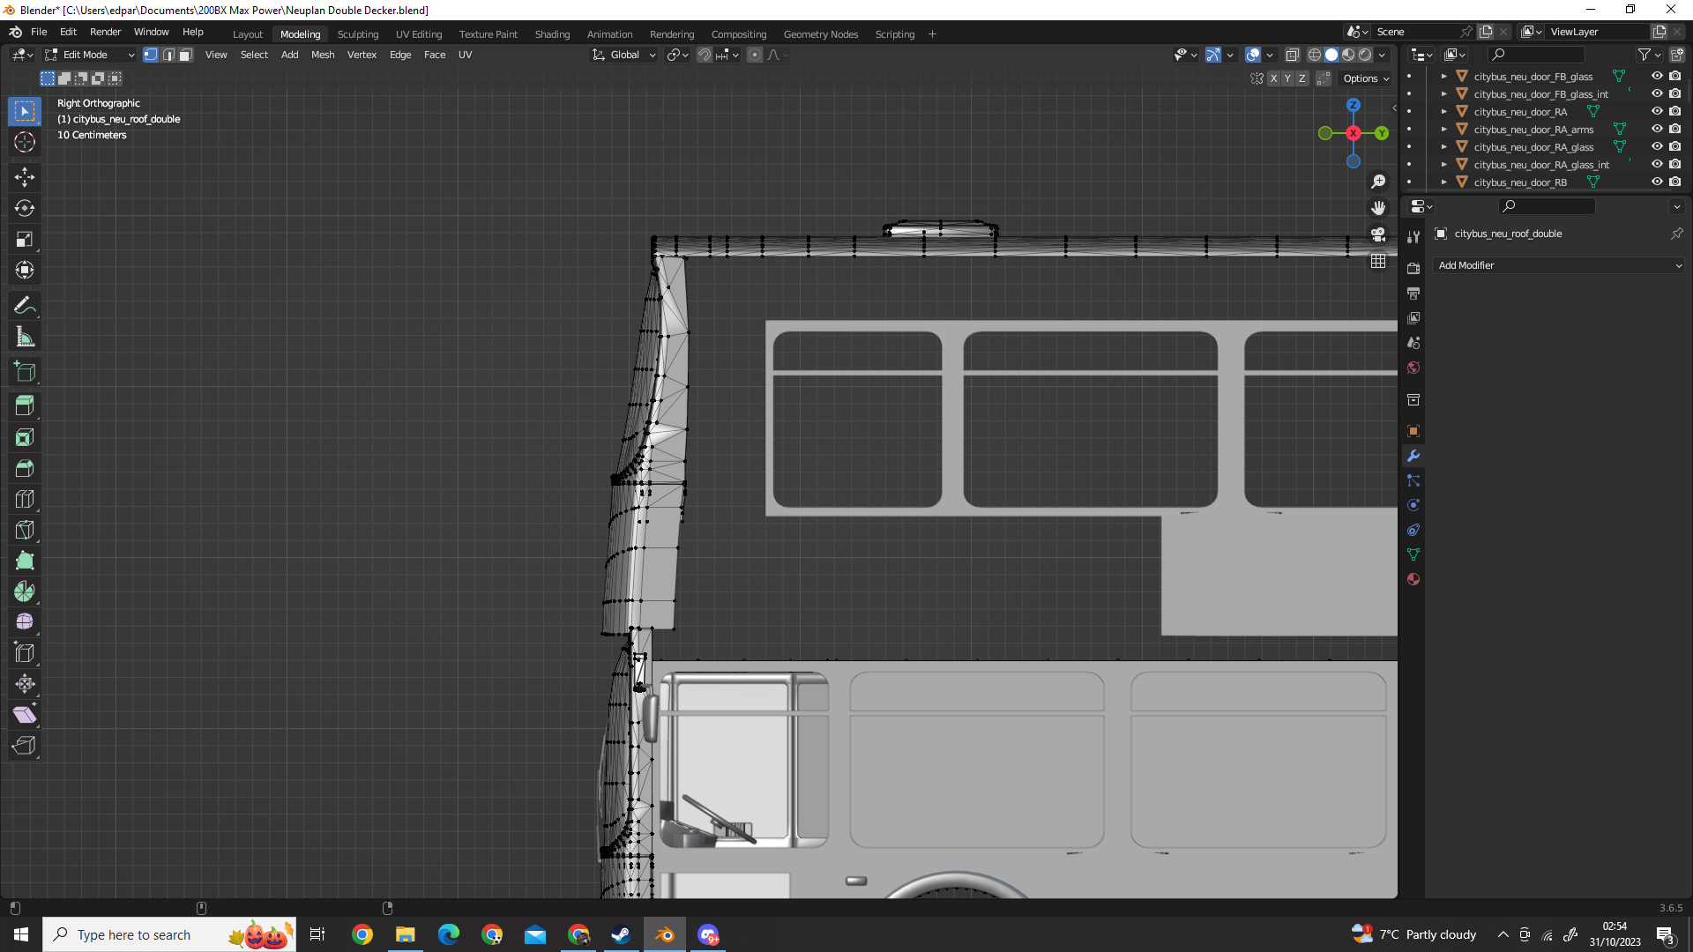
Task: Disable rendering of citybus_neu_door_RB
Action: pyautogui.click(x=1675, y=182)
